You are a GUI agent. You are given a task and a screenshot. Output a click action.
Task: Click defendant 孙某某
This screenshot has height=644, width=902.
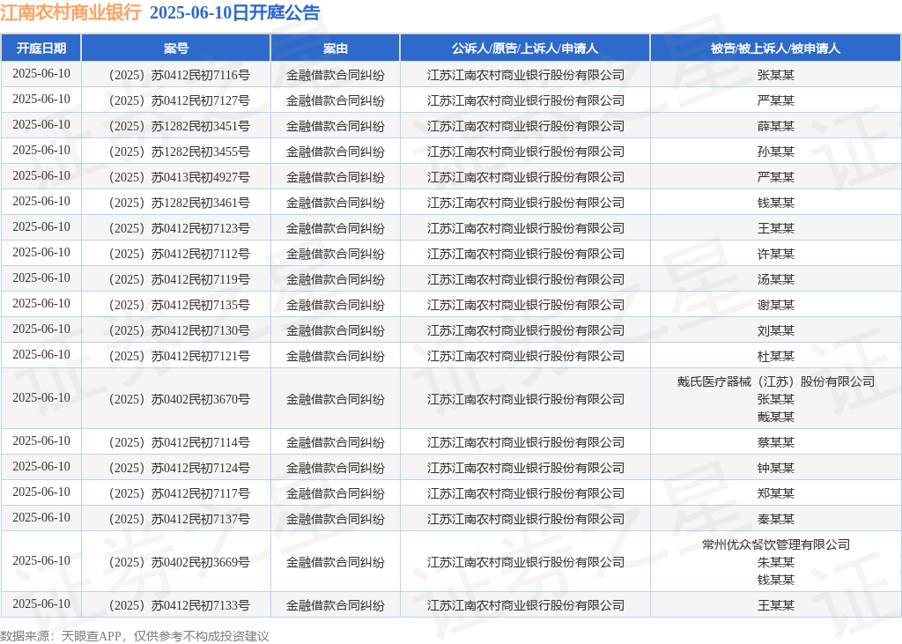point(775,152)
